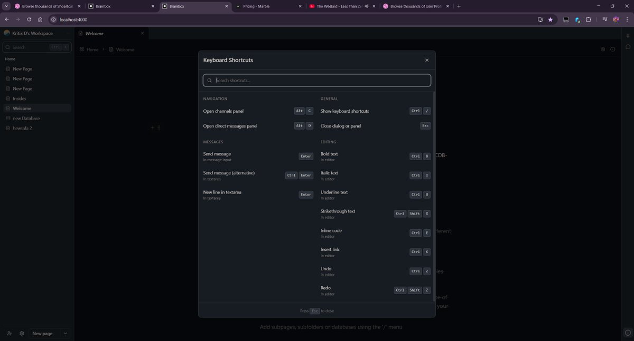Open the Insides page in sidebar
This screenshot has width=634, height=341.
37,99
